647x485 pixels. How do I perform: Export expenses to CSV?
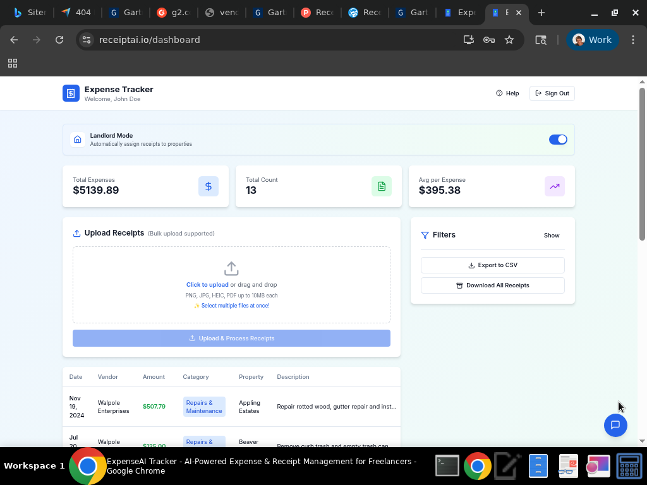pos(492,265)
